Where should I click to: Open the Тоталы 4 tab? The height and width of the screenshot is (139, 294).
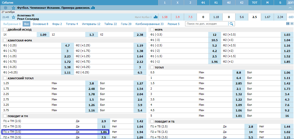tap(72, 24)
